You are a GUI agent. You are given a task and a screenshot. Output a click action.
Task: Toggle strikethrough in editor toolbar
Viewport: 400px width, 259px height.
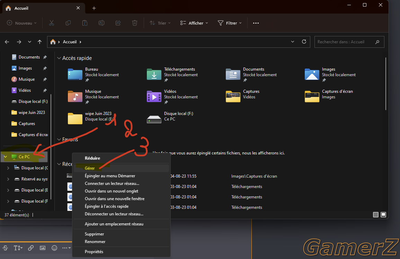point(5,248)
